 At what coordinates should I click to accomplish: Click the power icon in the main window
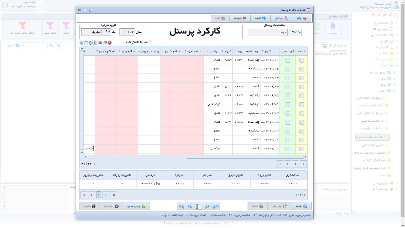[x=5, y=5]
